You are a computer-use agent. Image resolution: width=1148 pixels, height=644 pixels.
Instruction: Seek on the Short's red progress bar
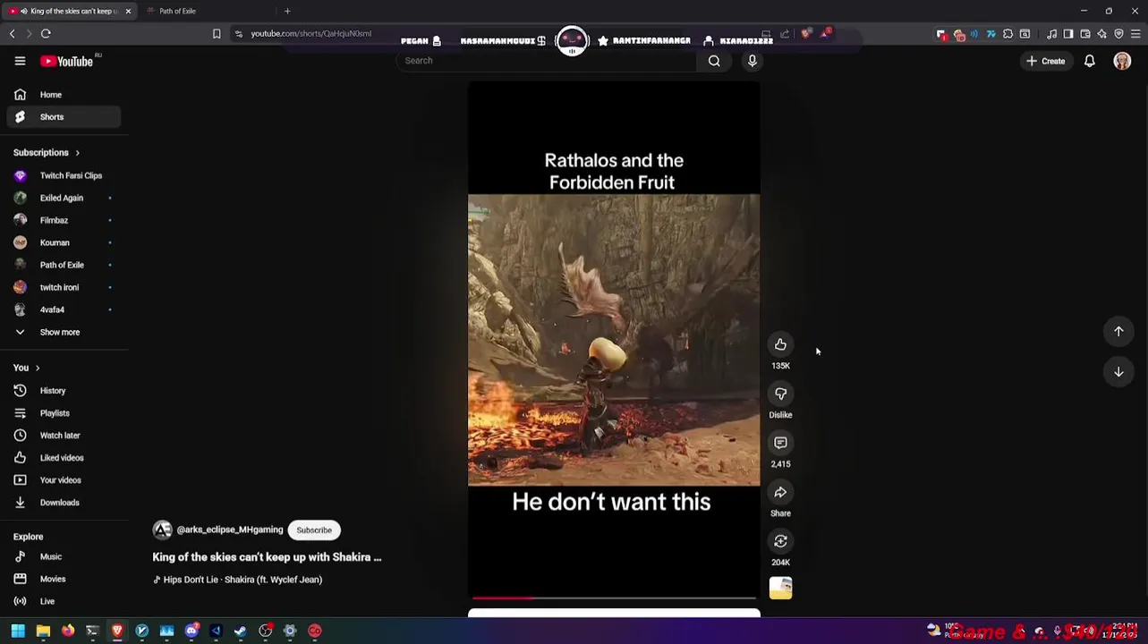[614, 597]
